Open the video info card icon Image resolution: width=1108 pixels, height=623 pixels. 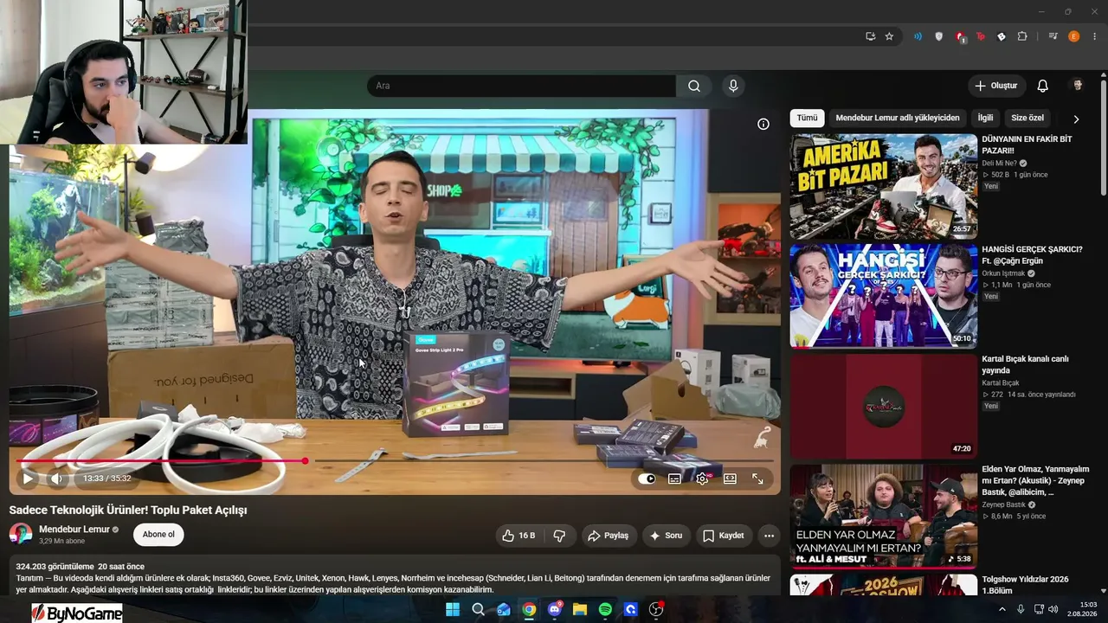pos(763,124)
